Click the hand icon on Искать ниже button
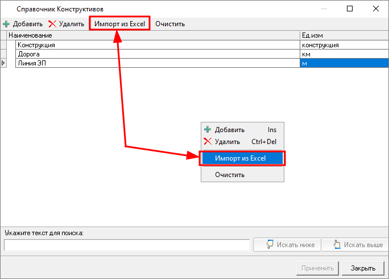This screenshot has width=389, height=279. pos(270,245)
